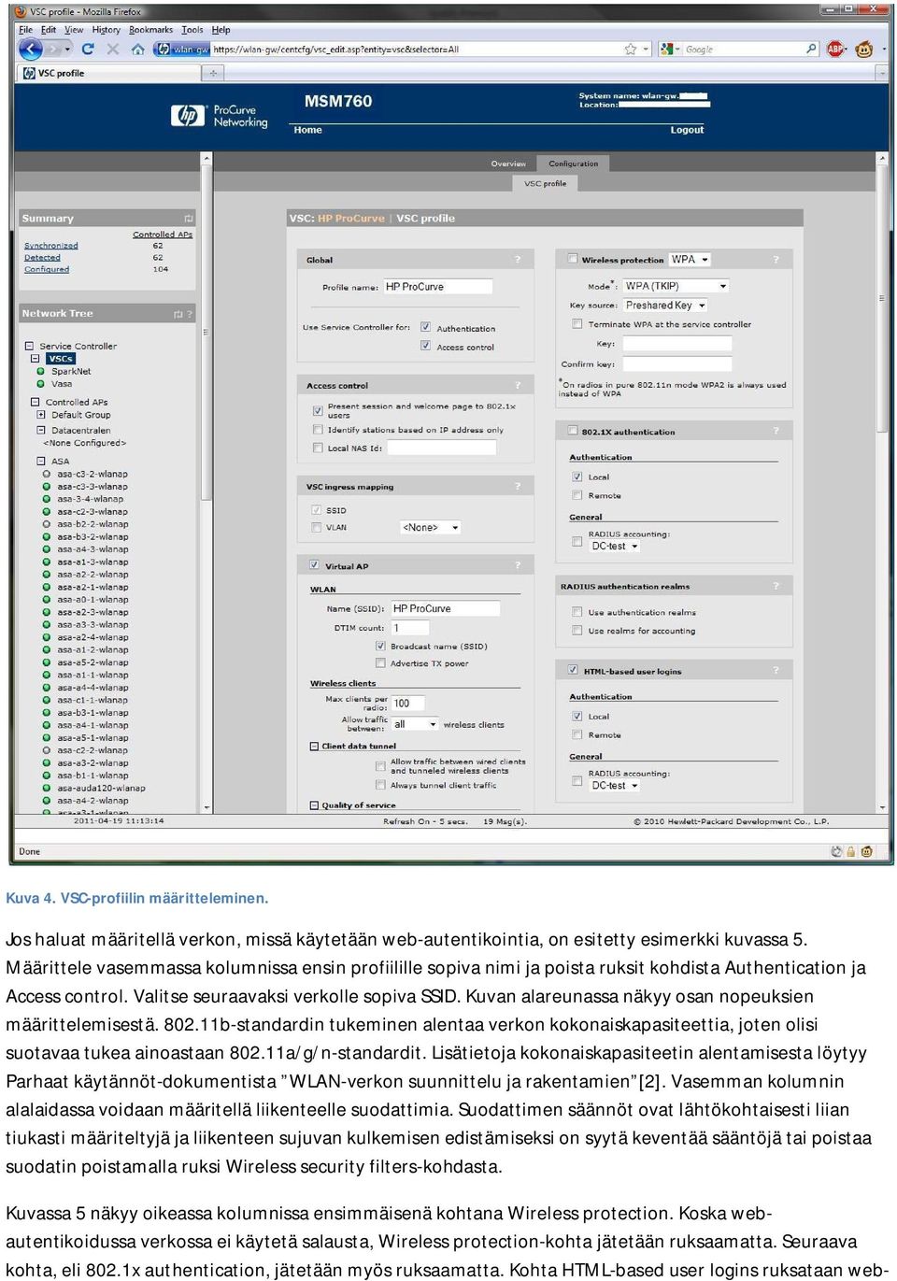The height and width of the screenshot is (1281, 897).
Task: Click the monkey icon in status bar
Action: [x=867, y=852]
